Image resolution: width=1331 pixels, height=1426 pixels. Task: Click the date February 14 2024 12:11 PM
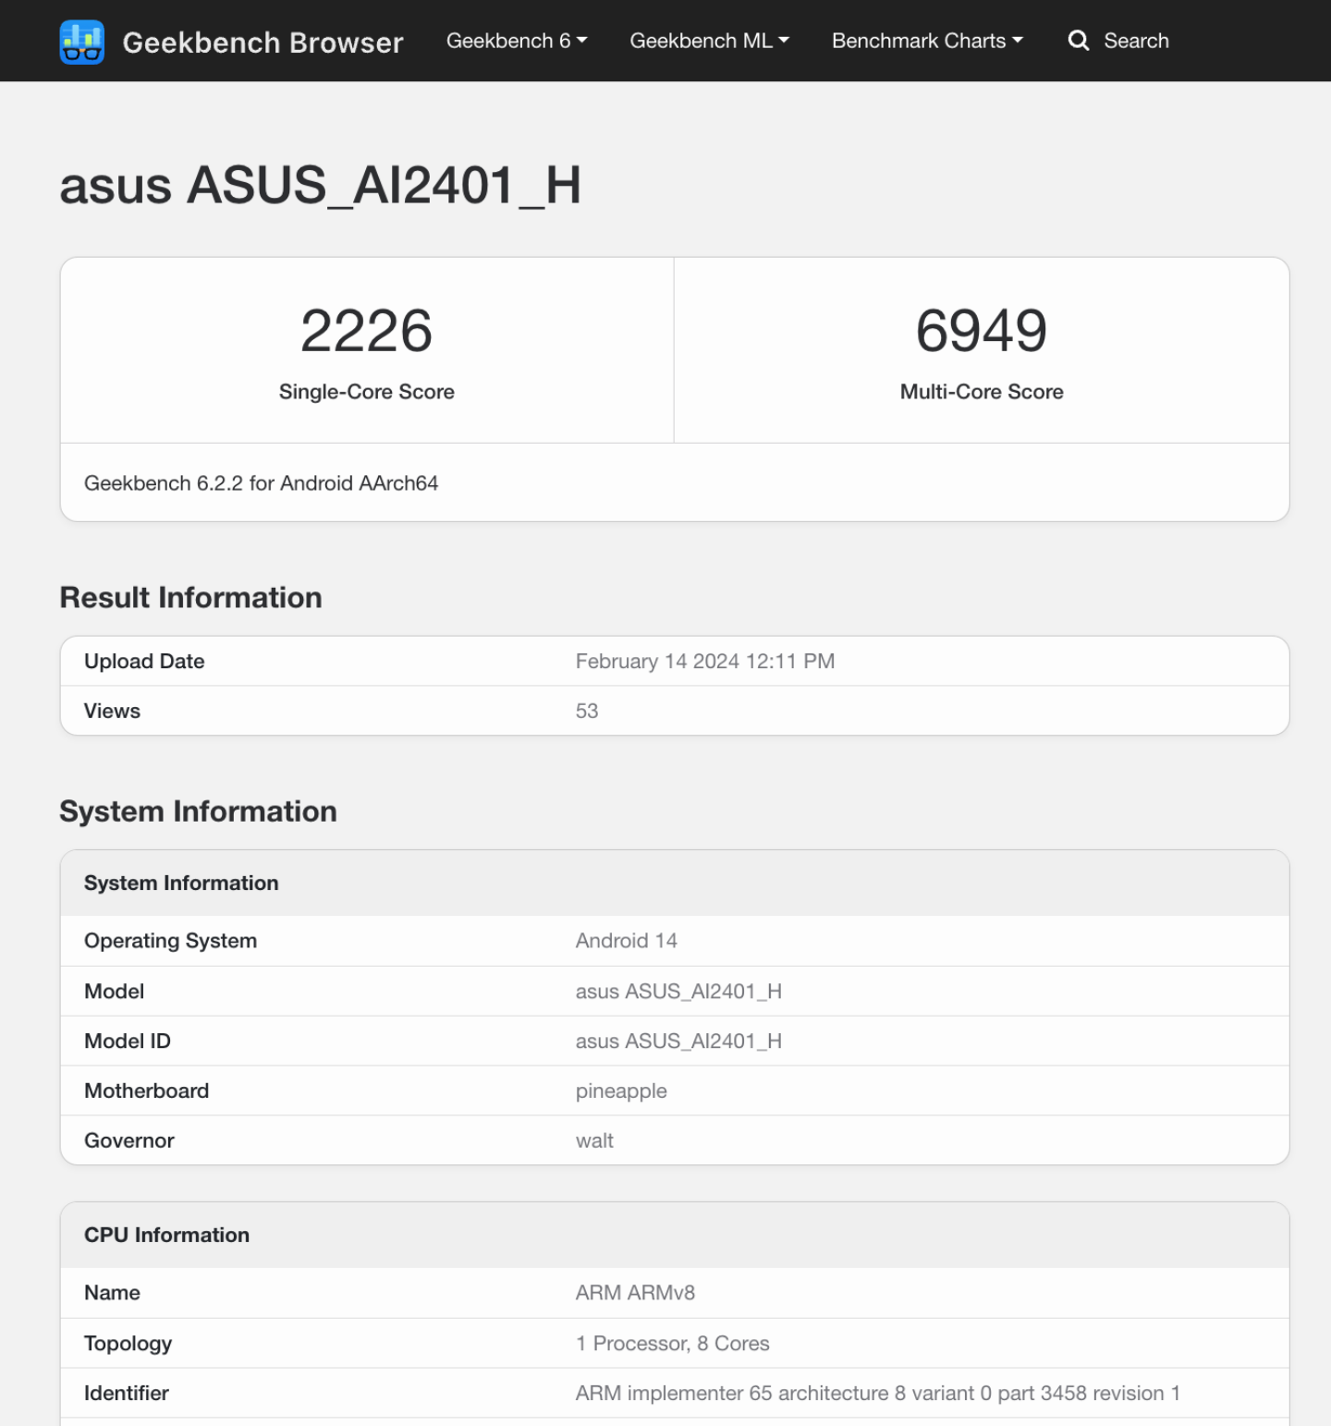(704, 662)
